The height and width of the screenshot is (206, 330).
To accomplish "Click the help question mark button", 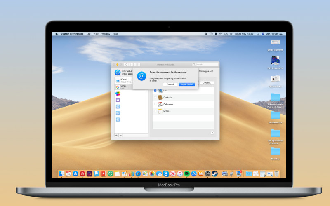I will point(212,133).
